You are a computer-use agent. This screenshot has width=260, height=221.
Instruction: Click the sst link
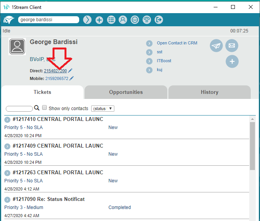point(160,52)
